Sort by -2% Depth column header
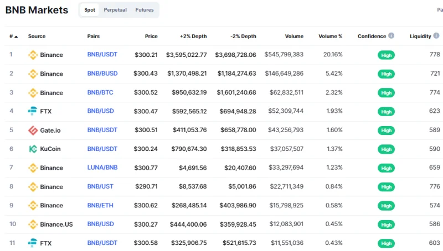 tap(243, 36)
